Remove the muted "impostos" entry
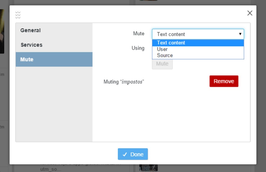Image resolution: width=266 pixels, height=172 pixels. [224, 81]
